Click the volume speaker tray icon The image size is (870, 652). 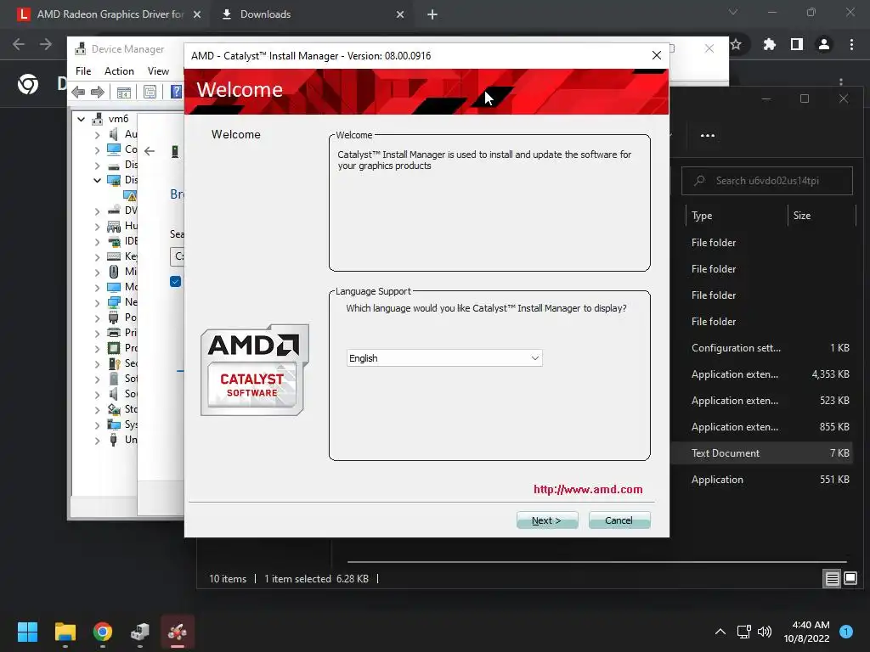pos(765,632)
